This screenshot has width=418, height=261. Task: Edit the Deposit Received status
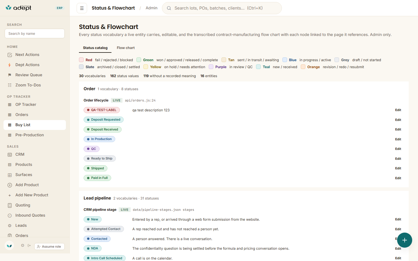pyautogui.click(x=398, y=130)
